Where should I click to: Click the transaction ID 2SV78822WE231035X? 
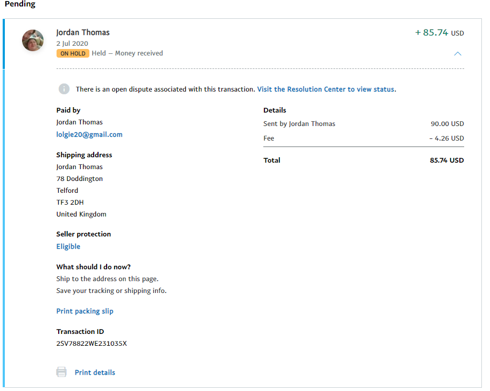click(92, 344)
